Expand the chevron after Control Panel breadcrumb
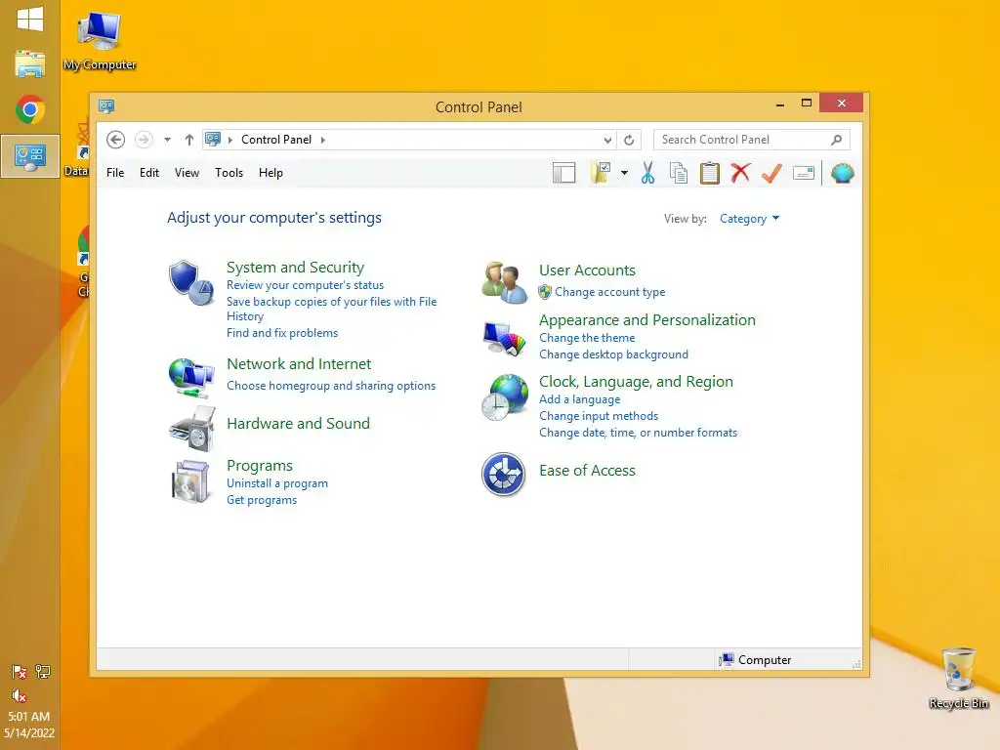This screenshot has height=750, width=1000. pyautogui.click(x=322, y=140)
